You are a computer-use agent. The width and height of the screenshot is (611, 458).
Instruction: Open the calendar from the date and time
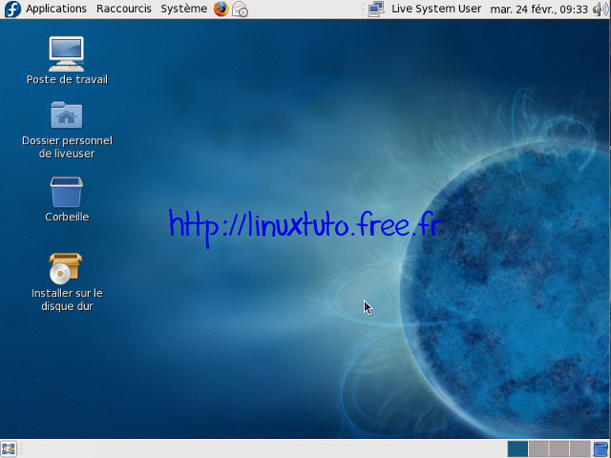[538, 9]
